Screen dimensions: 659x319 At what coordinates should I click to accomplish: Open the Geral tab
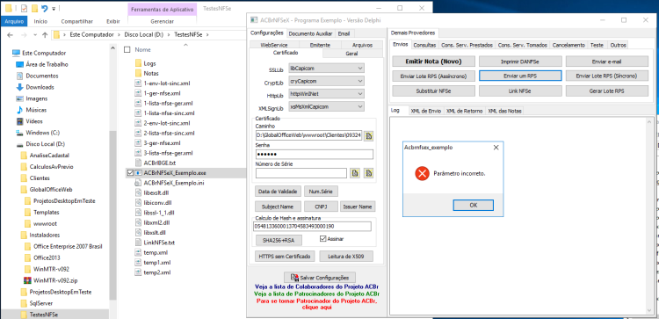click(x=352, y=54)
